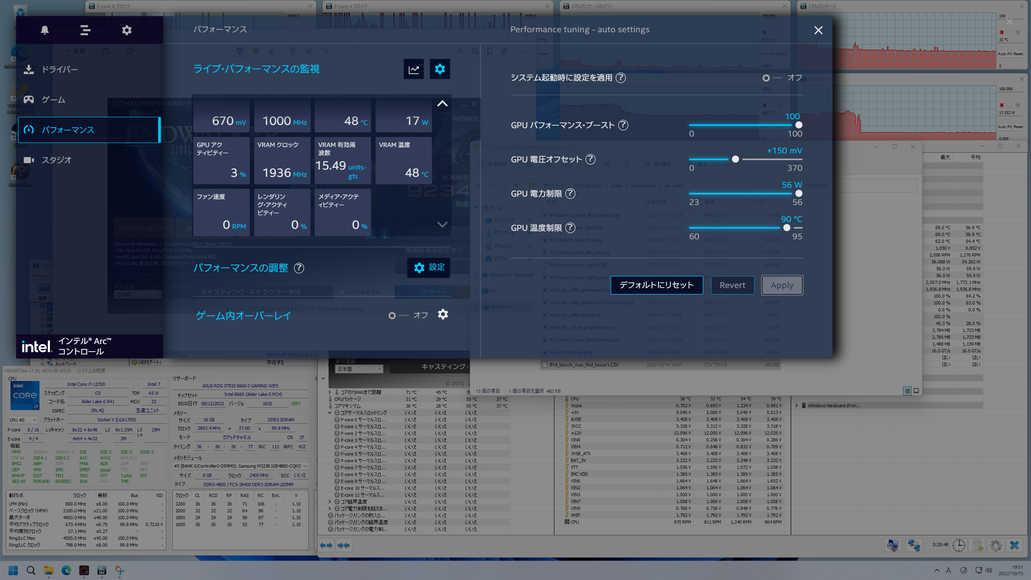Open ゲーム section in sidebar
This screenshot has height=580, width=1031.
coord(89,99)
